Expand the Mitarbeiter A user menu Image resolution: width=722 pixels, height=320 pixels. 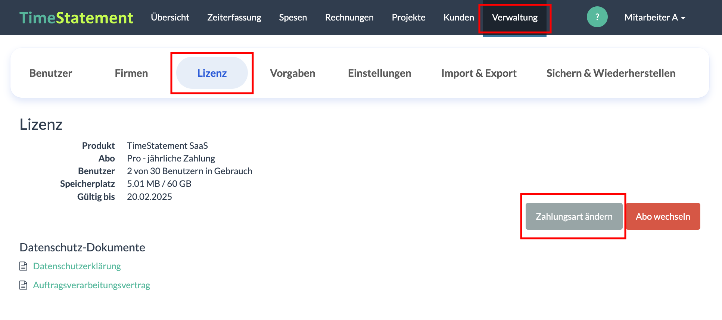point(655,18)
